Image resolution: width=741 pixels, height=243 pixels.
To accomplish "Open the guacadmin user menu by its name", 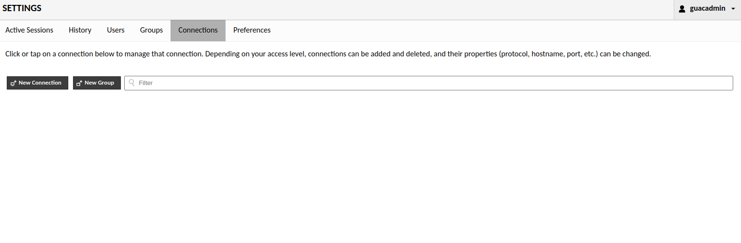I will (x=707, y=8).
